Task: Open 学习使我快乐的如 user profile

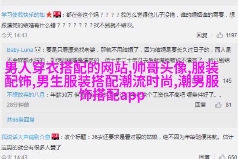Action: click(23, 15)
